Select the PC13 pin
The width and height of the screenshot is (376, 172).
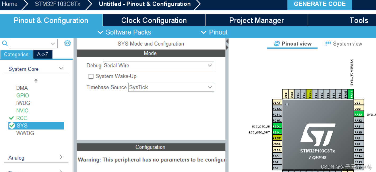tap(277, 108)
